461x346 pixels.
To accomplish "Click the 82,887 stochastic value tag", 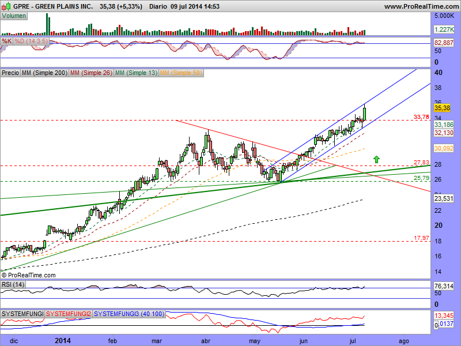I will coord(444,43).
